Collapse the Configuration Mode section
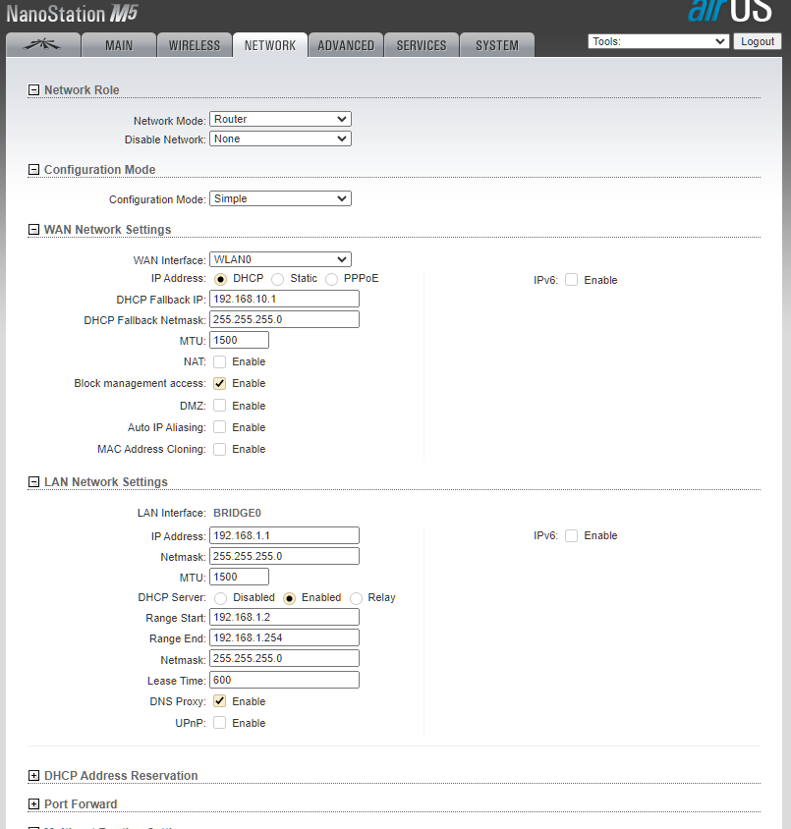Screen dimensions: 791x829 tap(33, 170)
